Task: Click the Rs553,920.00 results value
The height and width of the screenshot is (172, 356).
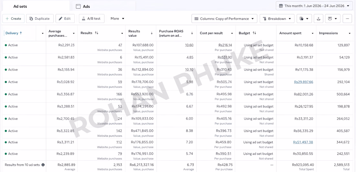Action: pyautogui.click(x=142, y=94)
